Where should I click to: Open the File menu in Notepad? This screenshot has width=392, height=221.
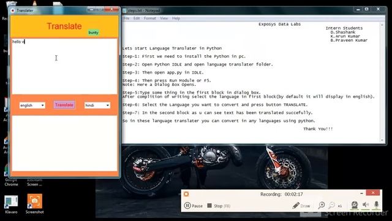click(x=127, y=18)
